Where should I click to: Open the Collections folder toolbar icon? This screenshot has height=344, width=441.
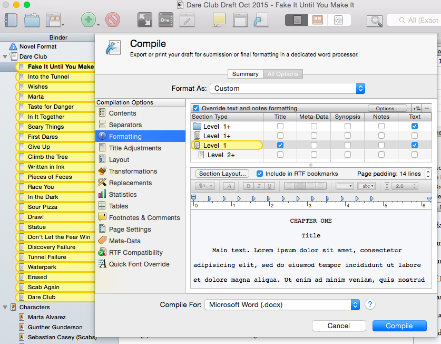tap(32, 20)
